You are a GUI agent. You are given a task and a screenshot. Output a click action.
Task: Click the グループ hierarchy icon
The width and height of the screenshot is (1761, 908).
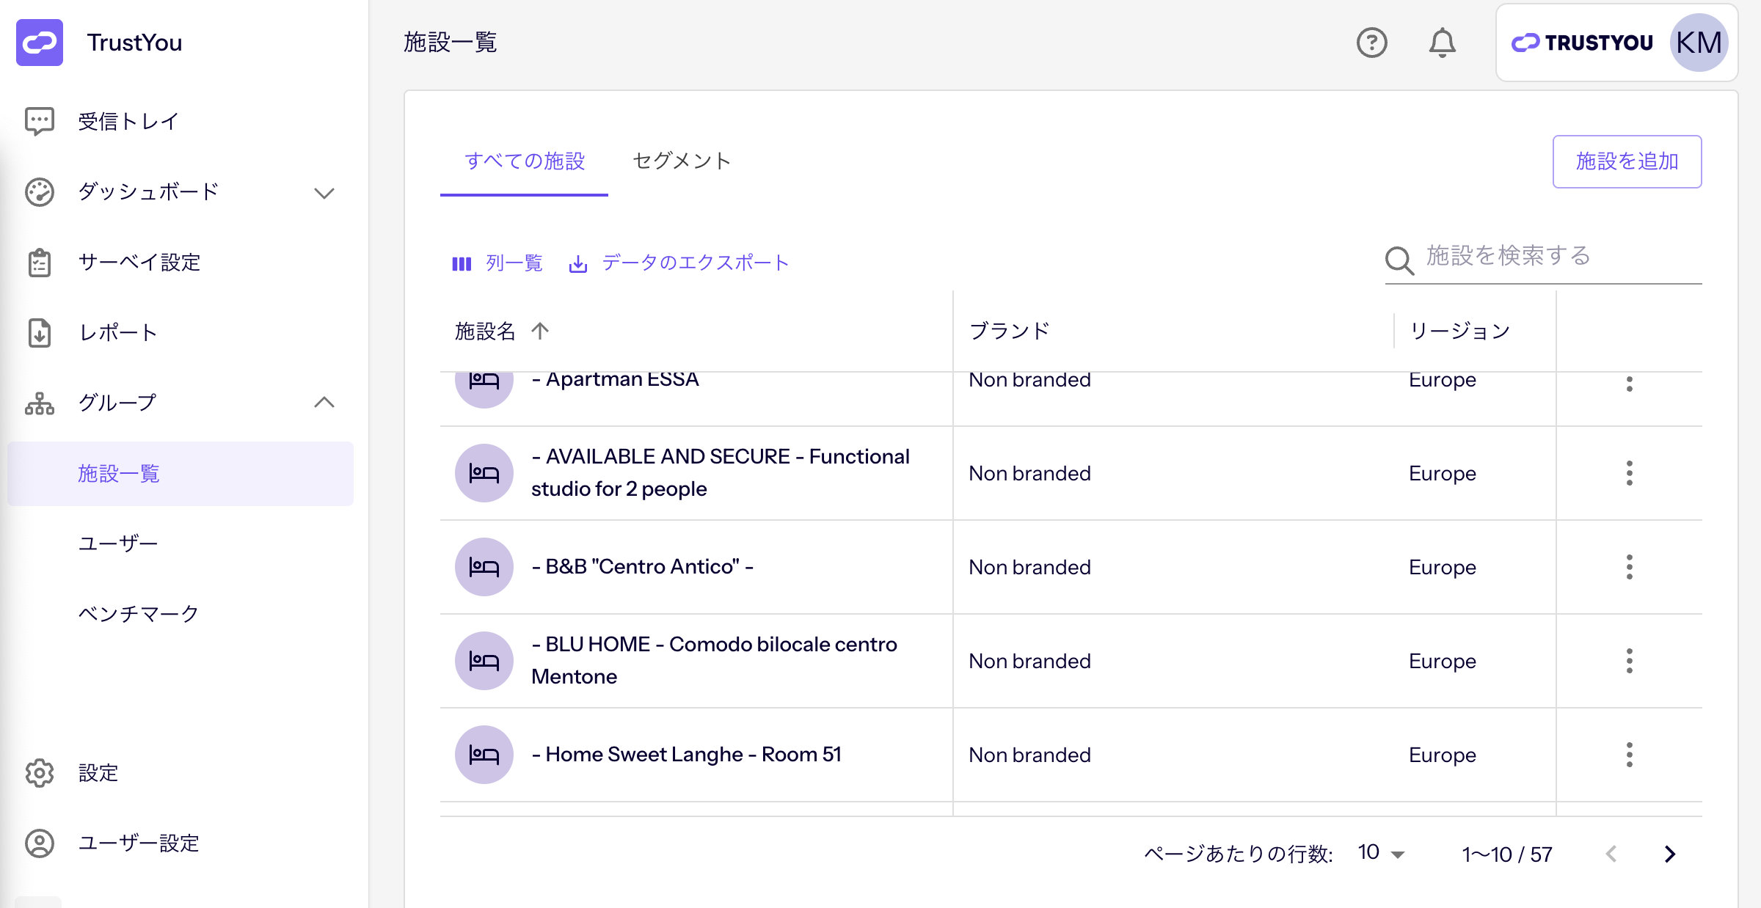pyautogui.click(x=40, y=403)
